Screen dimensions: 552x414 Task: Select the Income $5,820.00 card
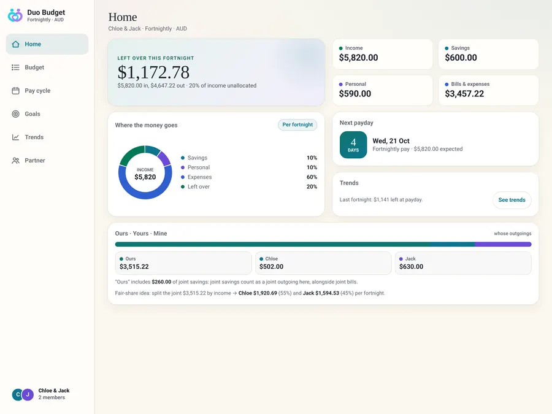tap(382, 54)
